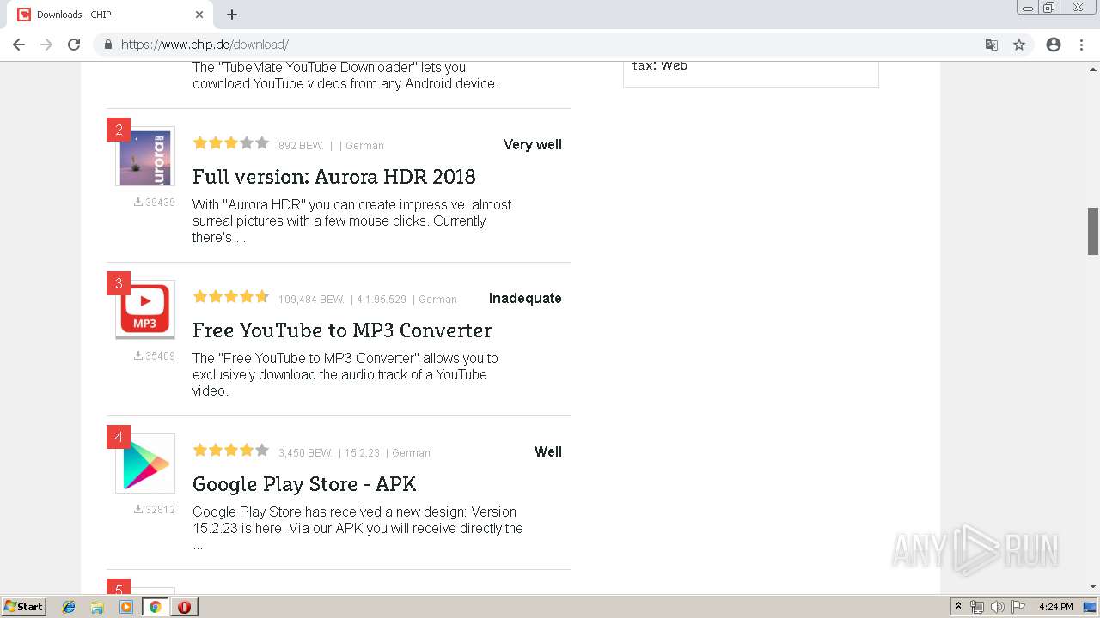The height and width of the screenshot is (618, 1100).
Task: Launch Internet Explorer from taskbar
Action: pos(69,607)
